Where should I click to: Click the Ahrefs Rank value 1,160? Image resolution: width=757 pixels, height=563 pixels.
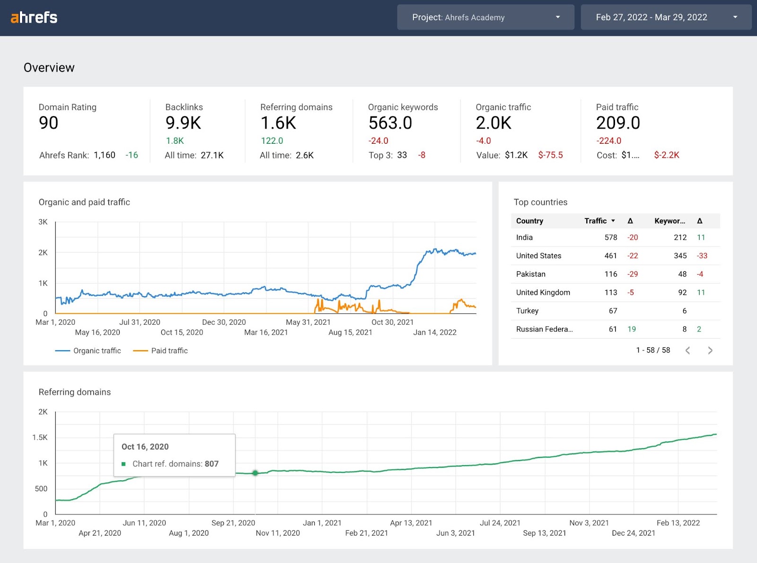104,155
